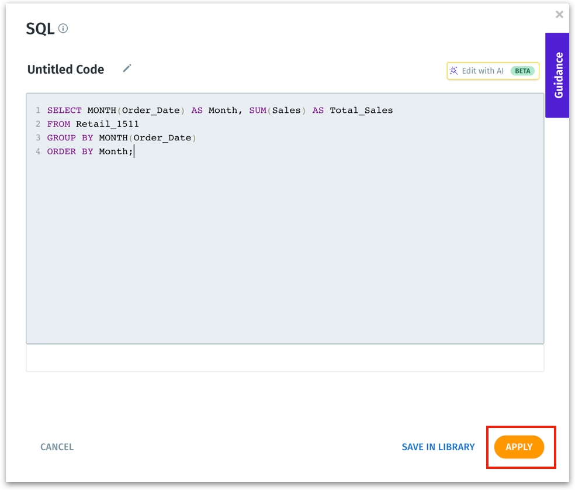Click the info icon beside SQL title
Image resolution: width=575 pixels, height=490 pixels.
click(63, 28)
